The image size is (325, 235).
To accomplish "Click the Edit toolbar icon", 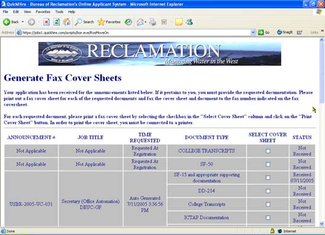I will pyautogui.click(x=164, y=22).
